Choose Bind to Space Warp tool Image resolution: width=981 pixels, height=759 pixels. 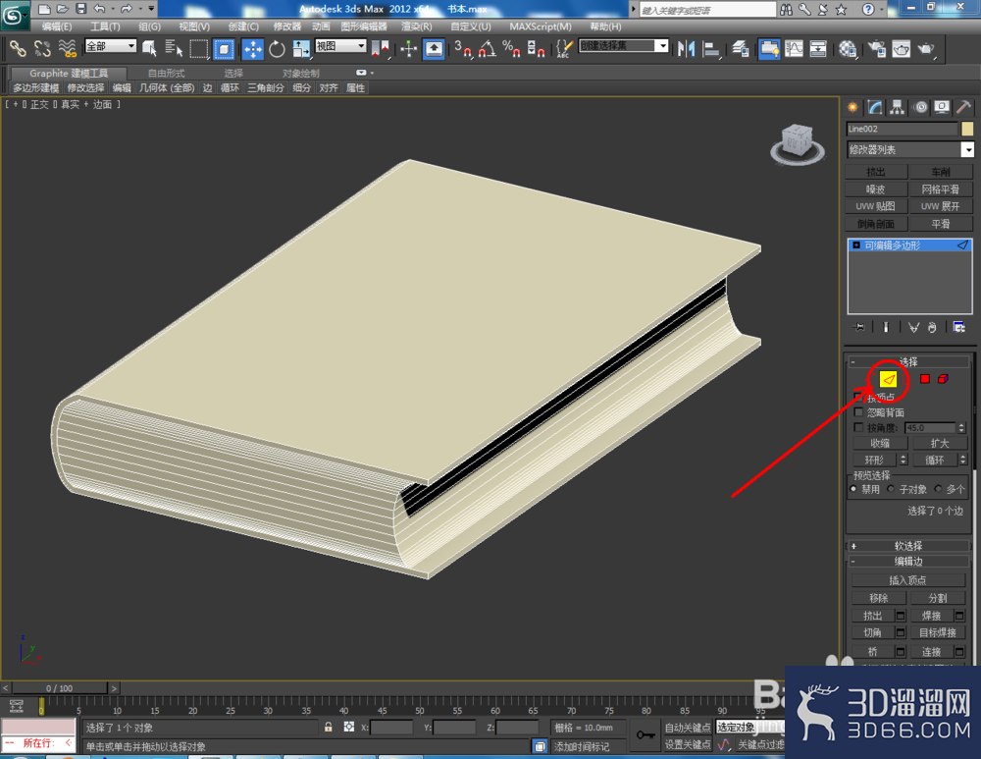point(67,48)
